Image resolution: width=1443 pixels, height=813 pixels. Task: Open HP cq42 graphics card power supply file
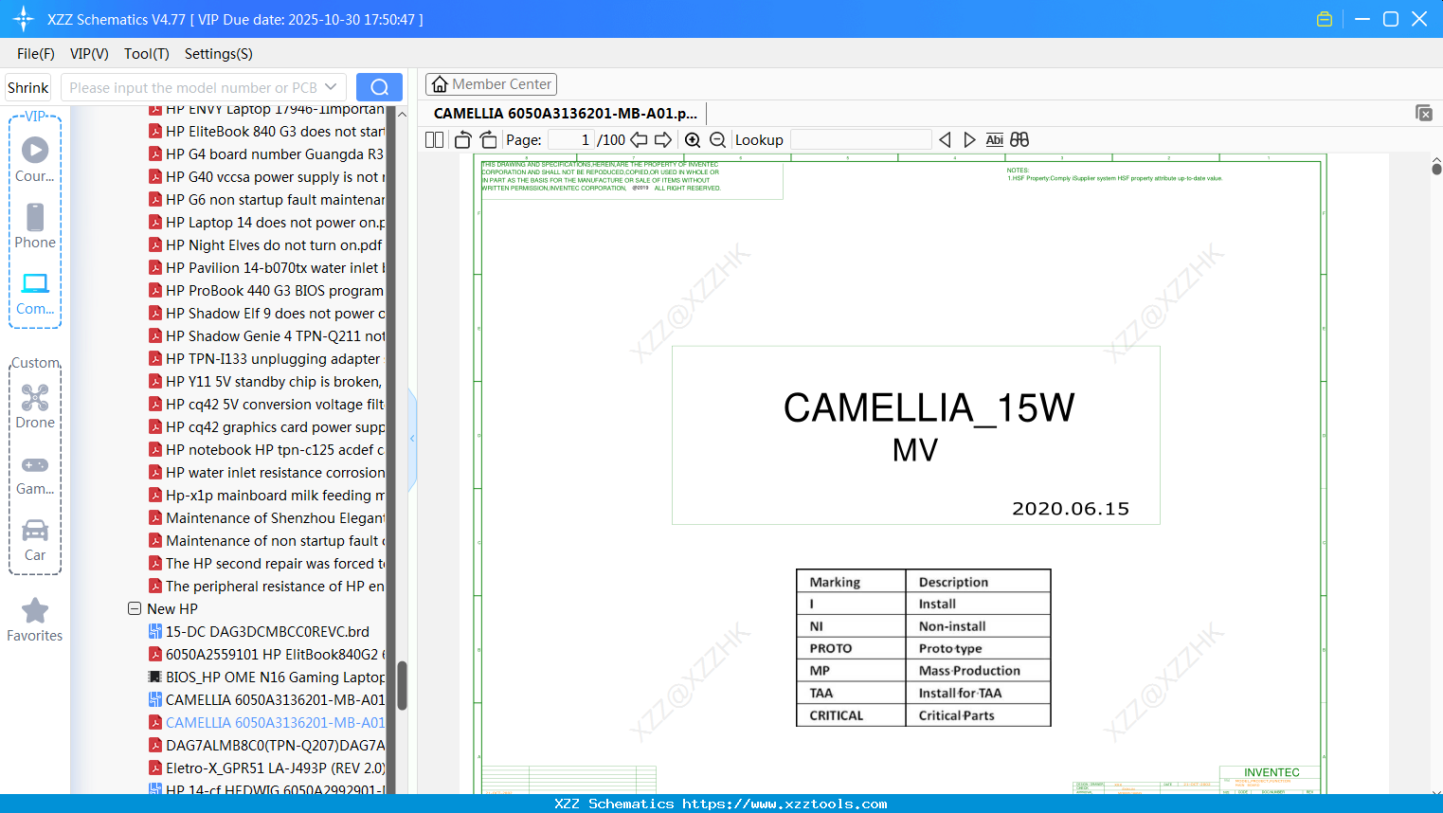267,427
